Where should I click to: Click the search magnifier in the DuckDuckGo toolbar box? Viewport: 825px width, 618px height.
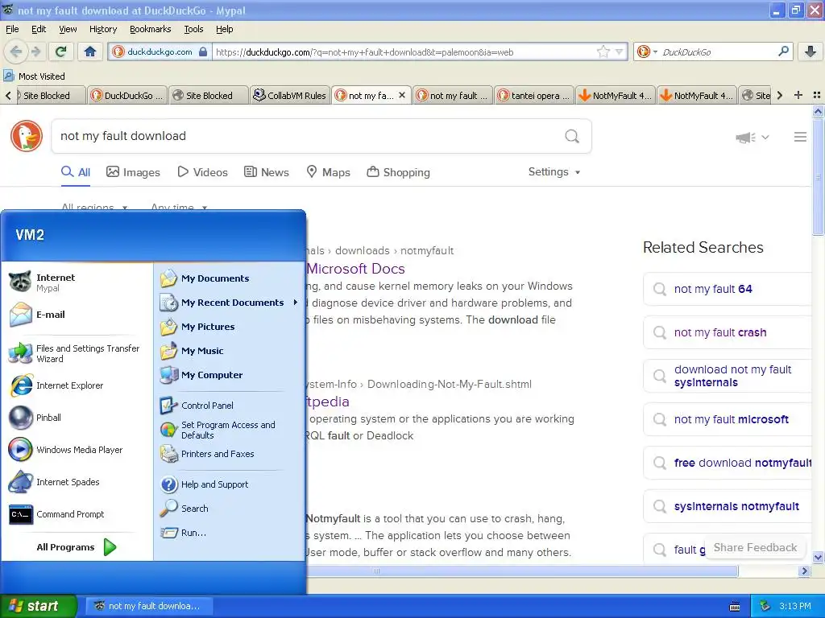[x=783, y=51]
